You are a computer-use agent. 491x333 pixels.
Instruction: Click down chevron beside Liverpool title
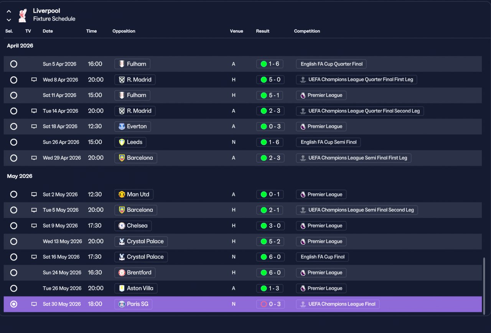coord(9,20)
